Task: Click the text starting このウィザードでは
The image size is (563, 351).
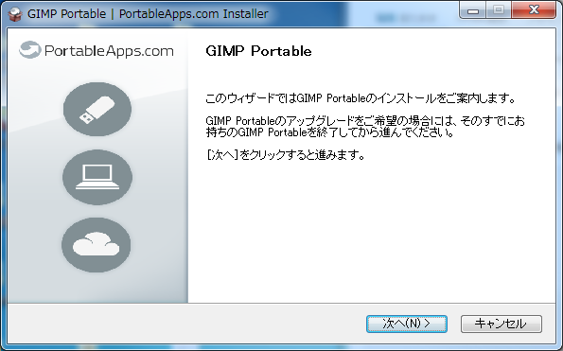Action: [x=361, y=98]
